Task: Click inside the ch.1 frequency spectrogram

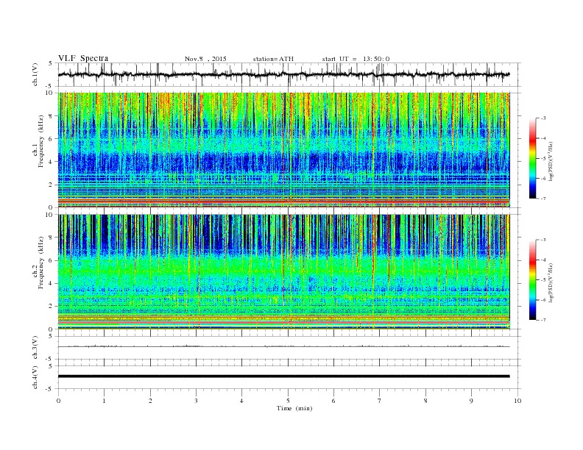Action: click(283, 150)
